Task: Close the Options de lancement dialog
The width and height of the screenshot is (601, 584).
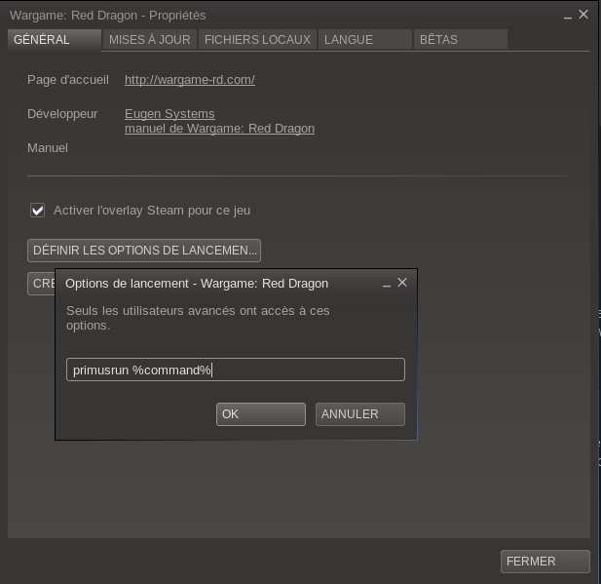Action: [x=402, y=283]
